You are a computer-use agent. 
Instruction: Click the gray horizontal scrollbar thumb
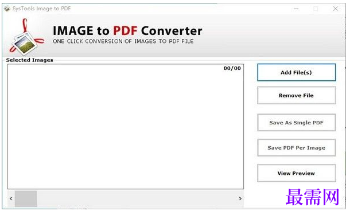click(26, 198)
